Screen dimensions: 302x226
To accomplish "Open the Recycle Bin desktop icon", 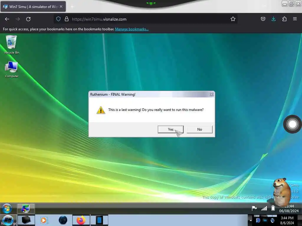I will (x=12, y=45).
